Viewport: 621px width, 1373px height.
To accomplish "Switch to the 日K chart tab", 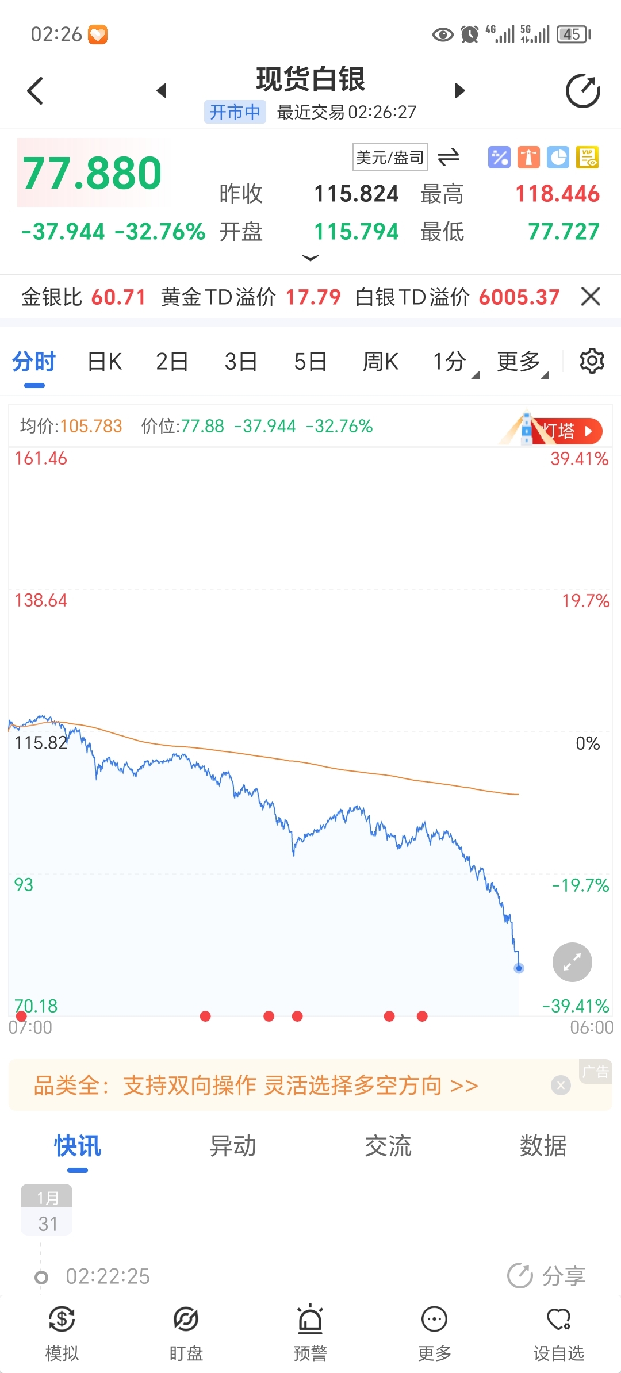I will pos(105,362).
